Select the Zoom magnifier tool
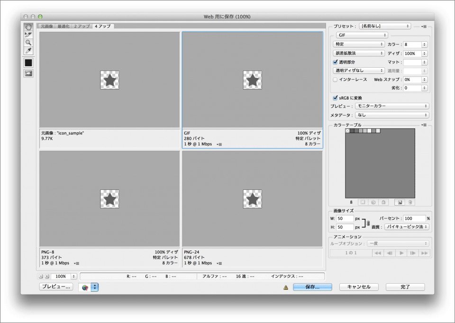The width and height of the screenshot is (455, 323). [28, 43]
